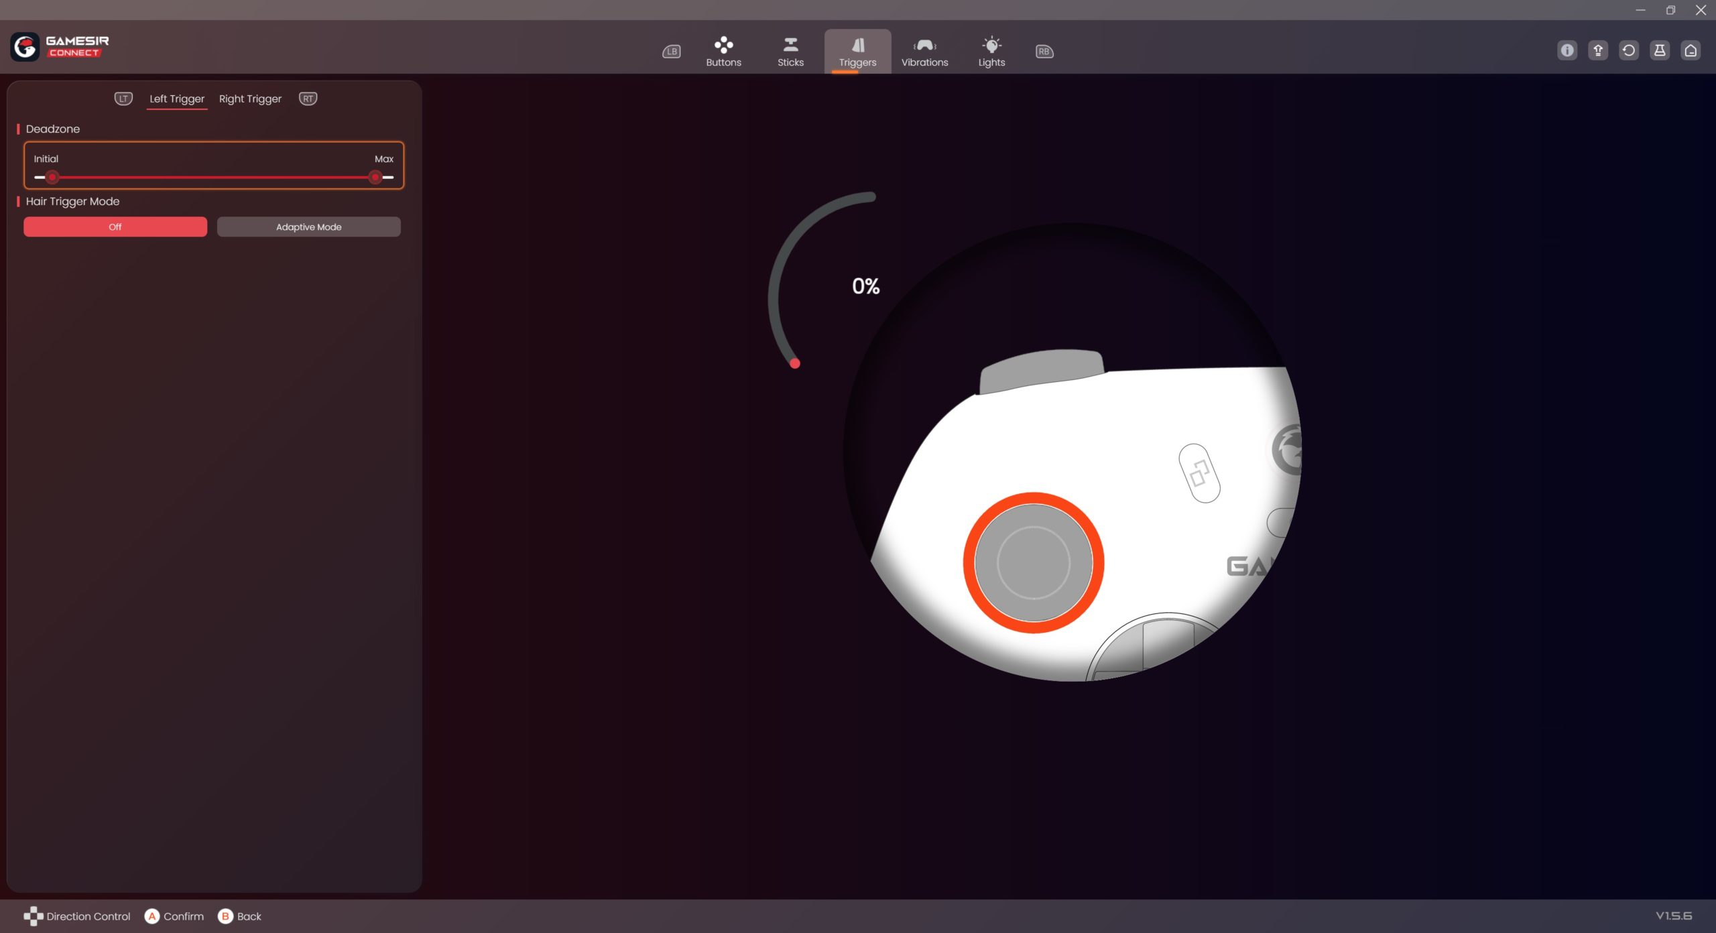Click the Hair Trigger Mode heading
The width and height of the screenshot is (1716, 933).
[72, 201]
